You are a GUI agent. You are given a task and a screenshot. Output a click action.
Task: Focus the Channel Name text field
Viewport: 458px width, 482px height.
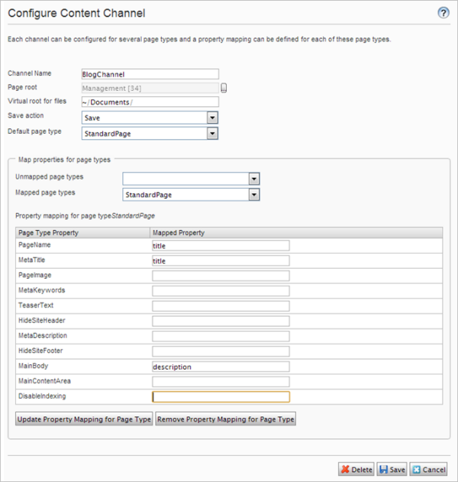150,74
